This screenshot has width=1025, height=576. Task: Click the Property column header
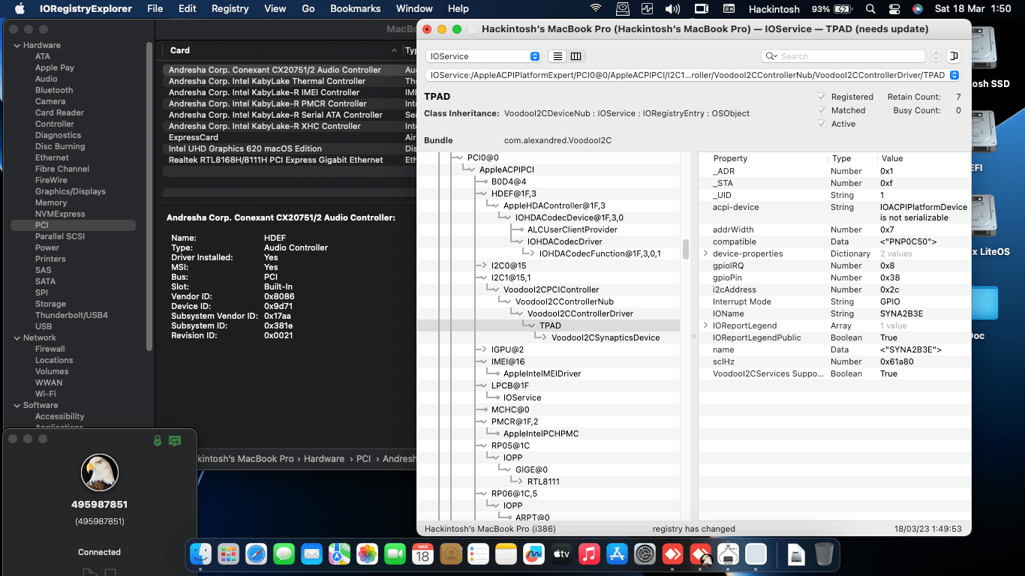(763, 158)
